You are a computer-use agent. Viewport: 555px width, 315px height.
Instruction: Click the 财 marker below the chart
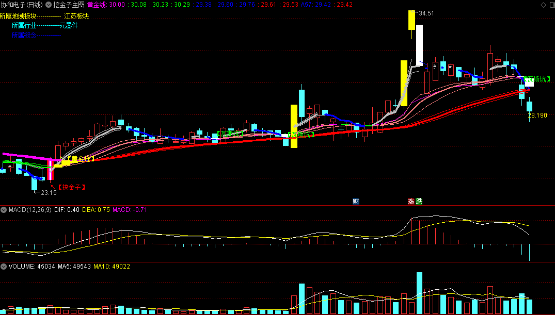pyautogui.click(x=356, y=202)
